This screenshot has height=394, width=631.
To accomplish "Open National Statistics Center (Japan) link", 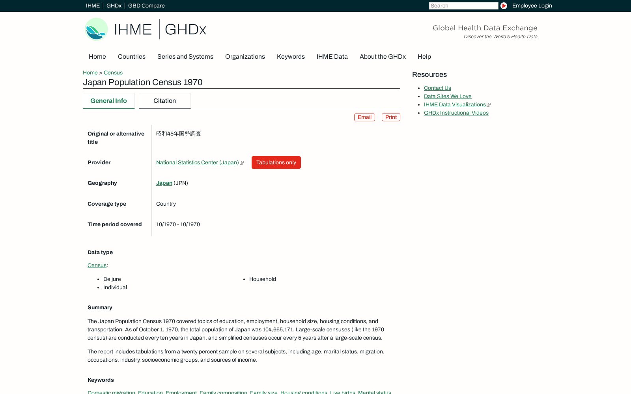I will [x=198, y=162].
